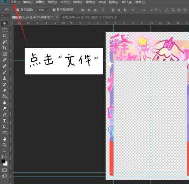
Task: Open the 图层 menu in menu bar
Action: pos(52,2)
